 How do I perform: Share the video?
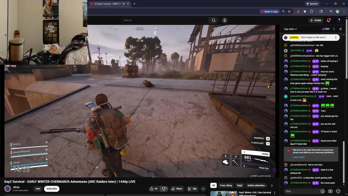click(177, 189)
